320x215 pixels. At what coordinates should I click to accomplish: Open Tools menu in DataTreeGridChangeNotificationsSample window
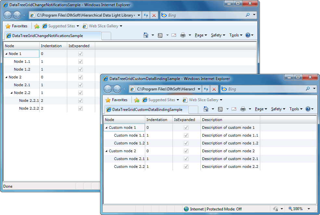coord(236,35)
